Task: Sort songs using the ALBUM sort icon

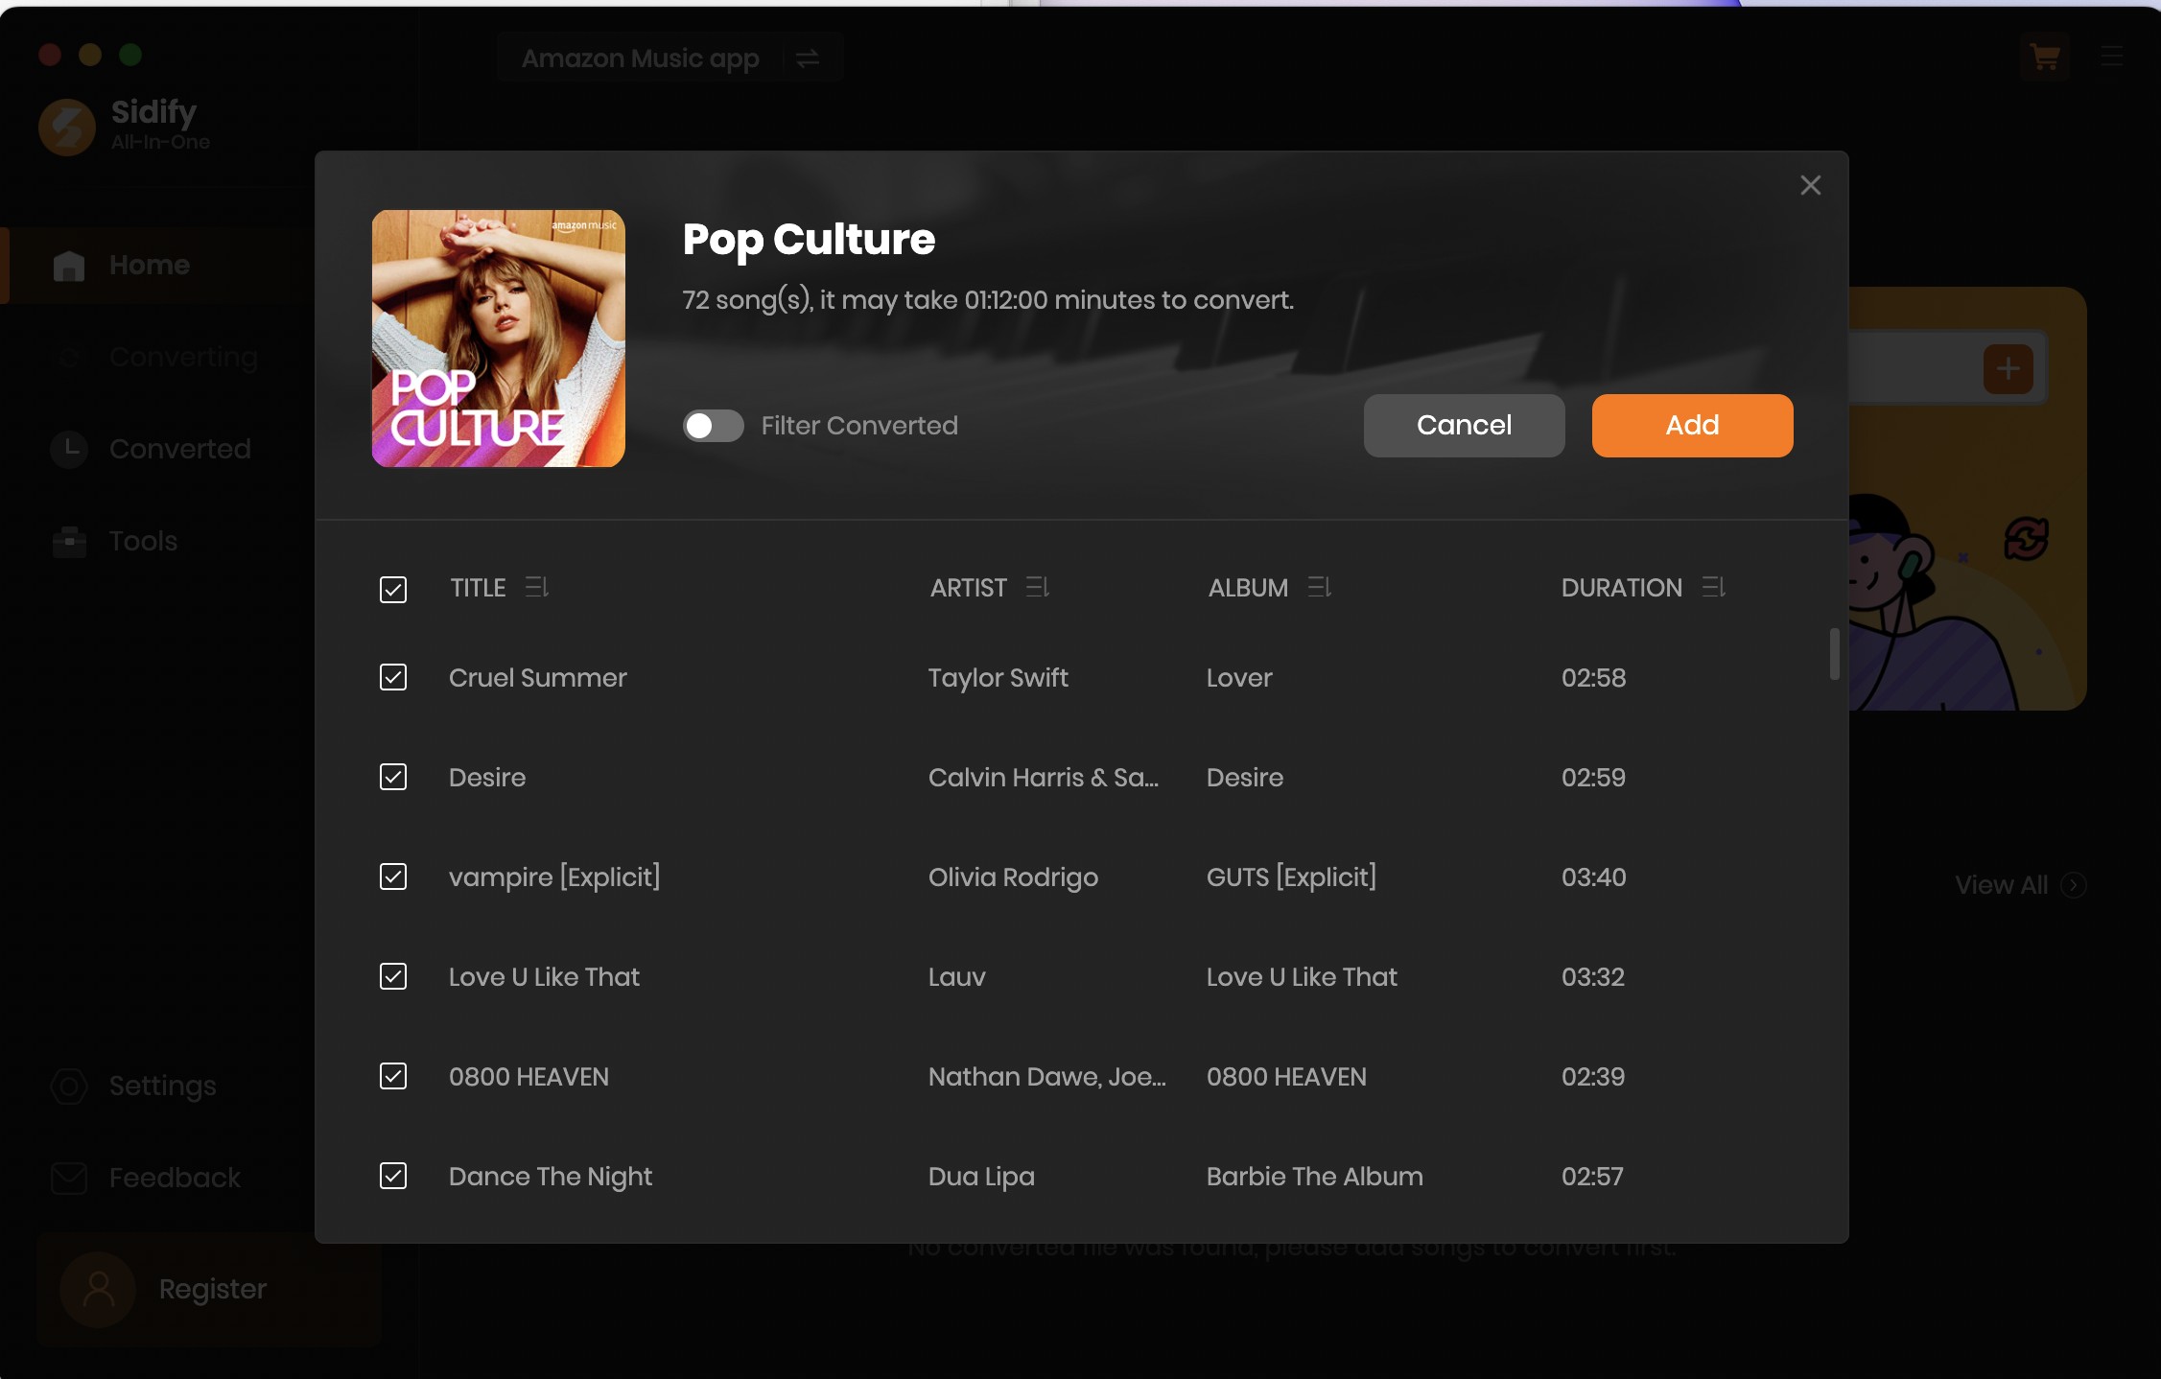Action: pyautogui.click(x=1320, y=587)
